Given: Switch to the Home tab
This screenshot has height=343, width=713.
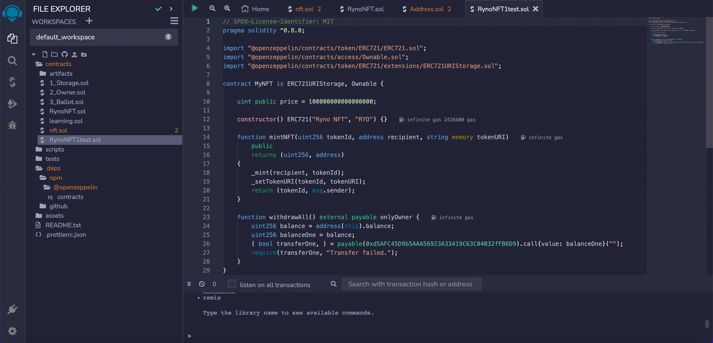Looking at the screenshot, I should coord(255,9).
